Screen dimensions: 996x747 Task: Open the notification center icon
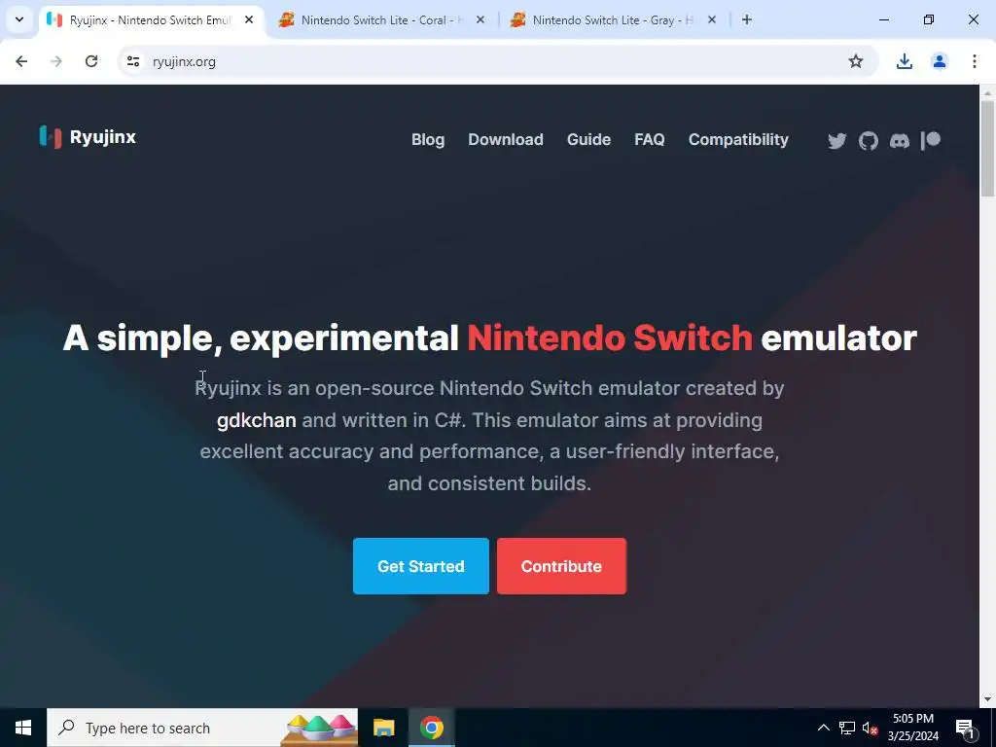tap(964, 728)
